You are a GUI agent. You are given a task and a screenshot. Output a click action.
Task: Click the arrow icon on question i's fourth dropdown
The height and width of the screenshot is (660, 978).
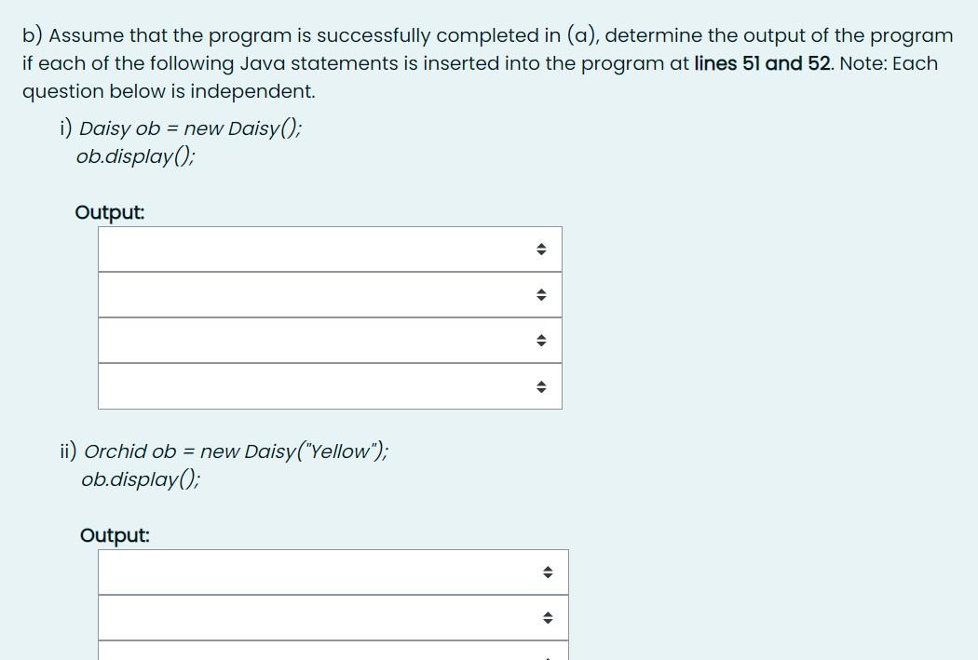click(541, 385)
